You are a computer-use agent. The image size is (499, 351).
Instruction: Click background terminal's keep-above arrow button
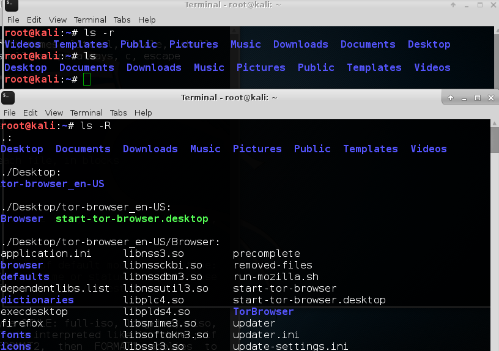[453, 5]
